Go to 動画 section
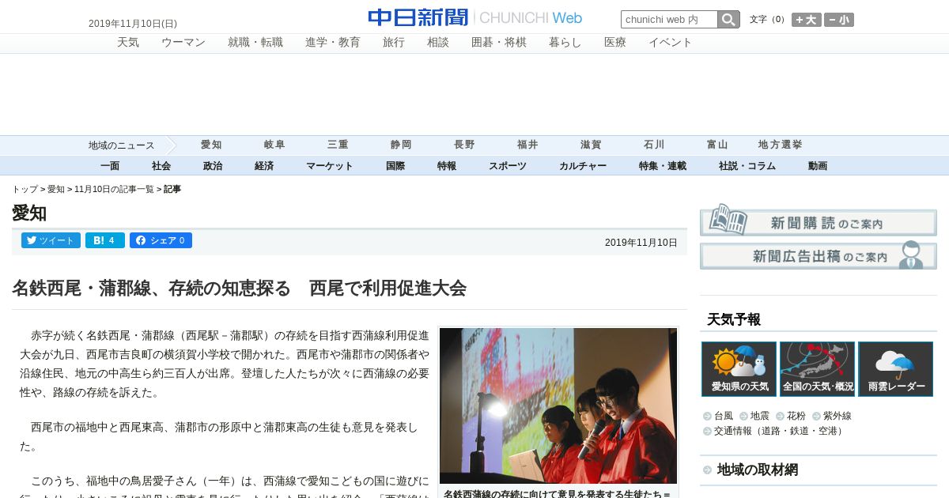Image resolution: width=949 pixels, height=498 pixels. coord(818,166)
